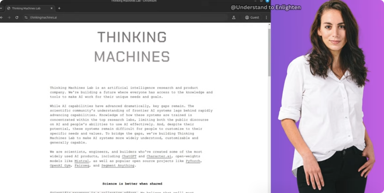Image resolution: width=384 pixels, height=193 pixels.
Task: Visit the PyTorch link
Action: pos(193,161)
